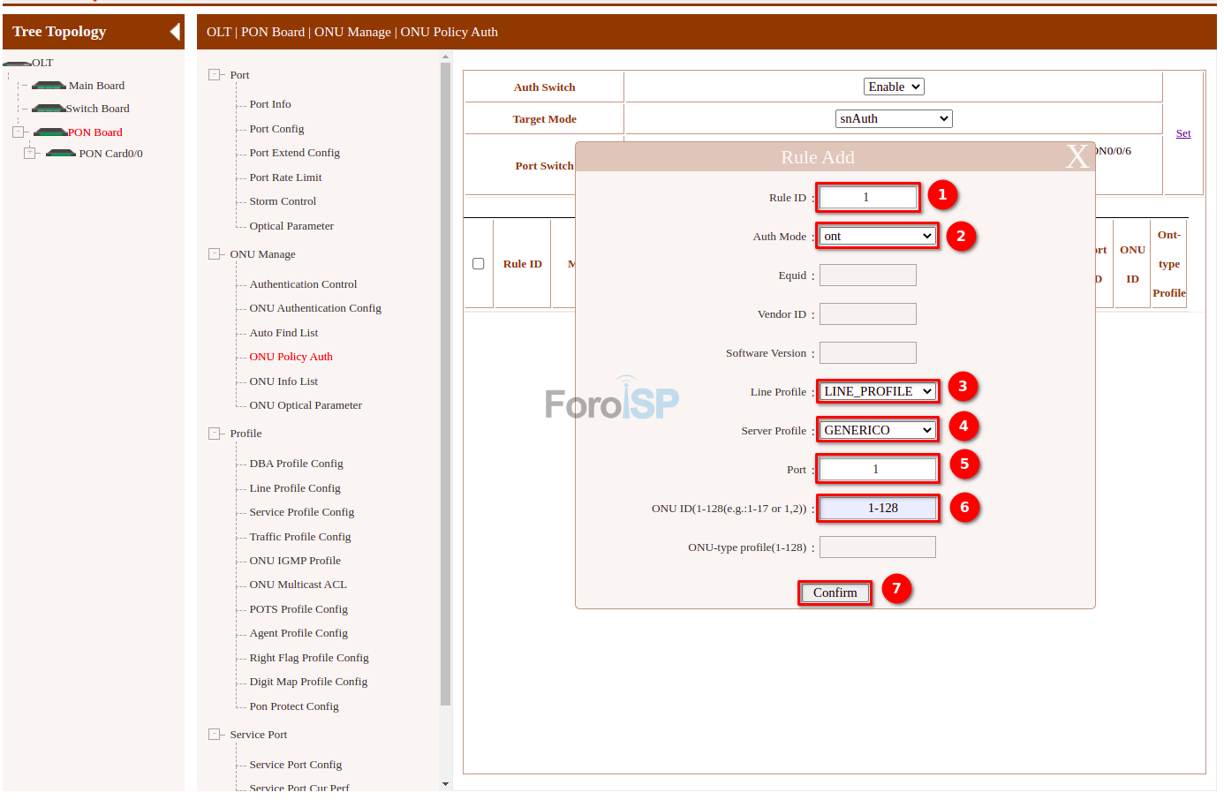Open Port Info menu item
Screen dimensions: 1224x800
click(270, 104)
